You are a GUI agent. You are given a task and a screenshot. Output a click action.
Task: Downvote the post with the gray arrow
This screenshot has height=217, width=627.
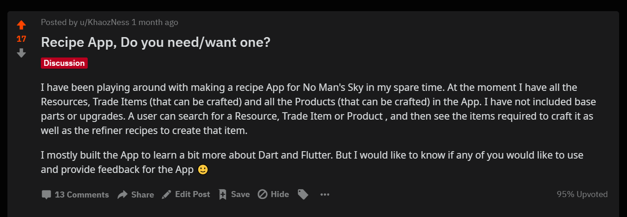(21, 53)
